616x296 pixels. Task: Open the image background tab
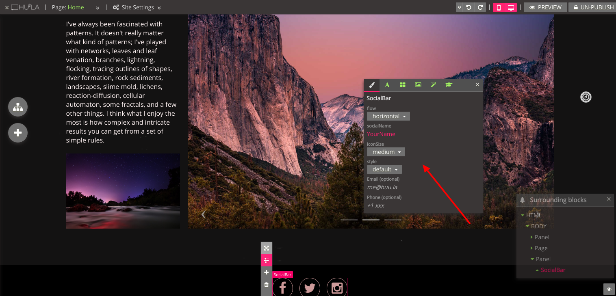[418, 85]
